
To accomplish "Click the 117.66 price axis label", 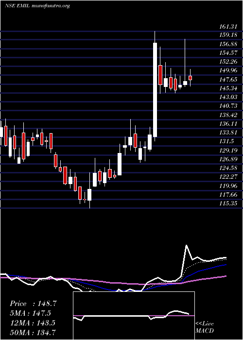I will [228, 195].
